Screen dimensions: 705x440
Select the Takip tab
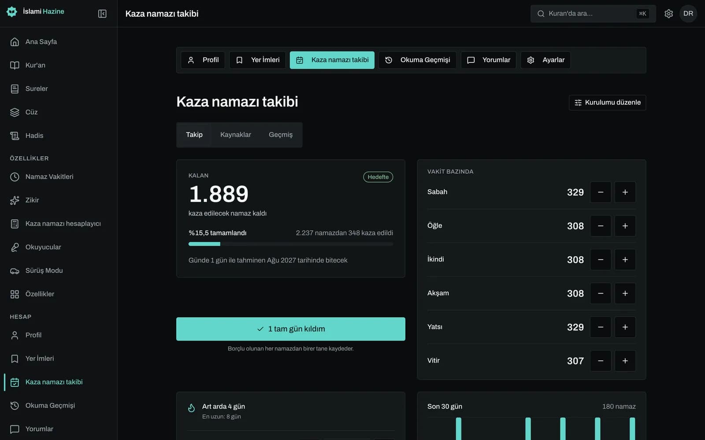(194, 135)
